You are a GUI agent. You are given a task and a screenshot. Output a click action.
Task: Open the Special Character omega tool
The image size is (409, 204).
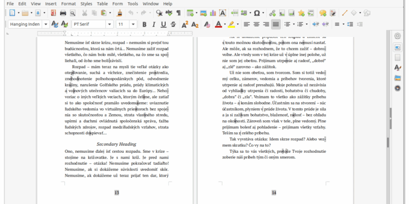click(x=257, y=13)
